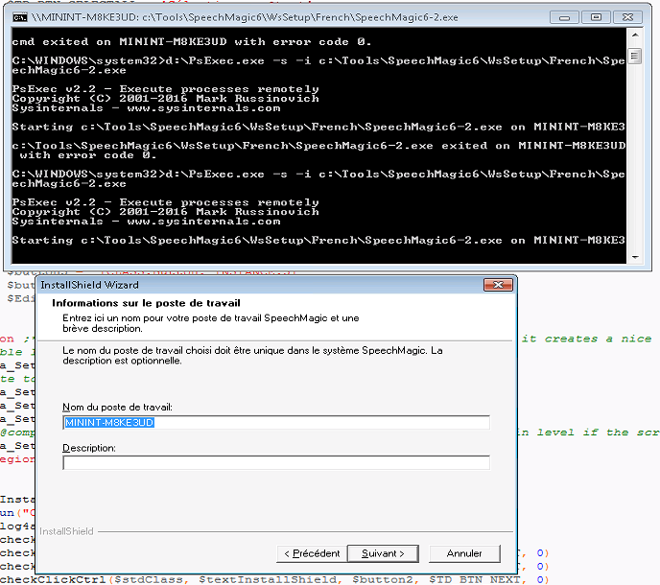The width and height of the screenshot is (660, 585).
Task: Click the "it creates a nice" code comment
Action: coord(586,339)
